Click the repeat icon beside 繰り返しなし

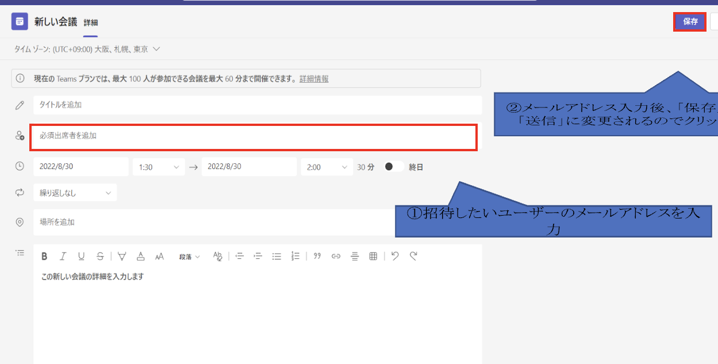click(x=20, y=193)
